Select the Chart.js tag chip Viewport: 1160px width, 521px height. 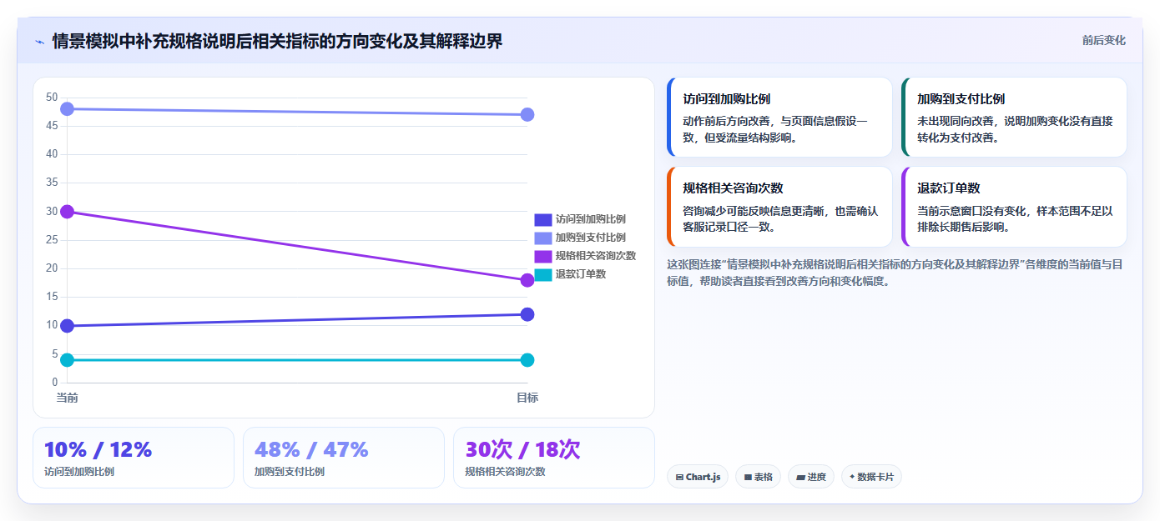(698, 477)
